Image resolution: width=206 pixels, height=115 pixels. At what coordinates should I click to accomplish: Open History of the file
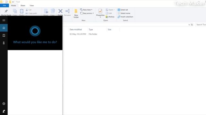click(x=110, y=17)
